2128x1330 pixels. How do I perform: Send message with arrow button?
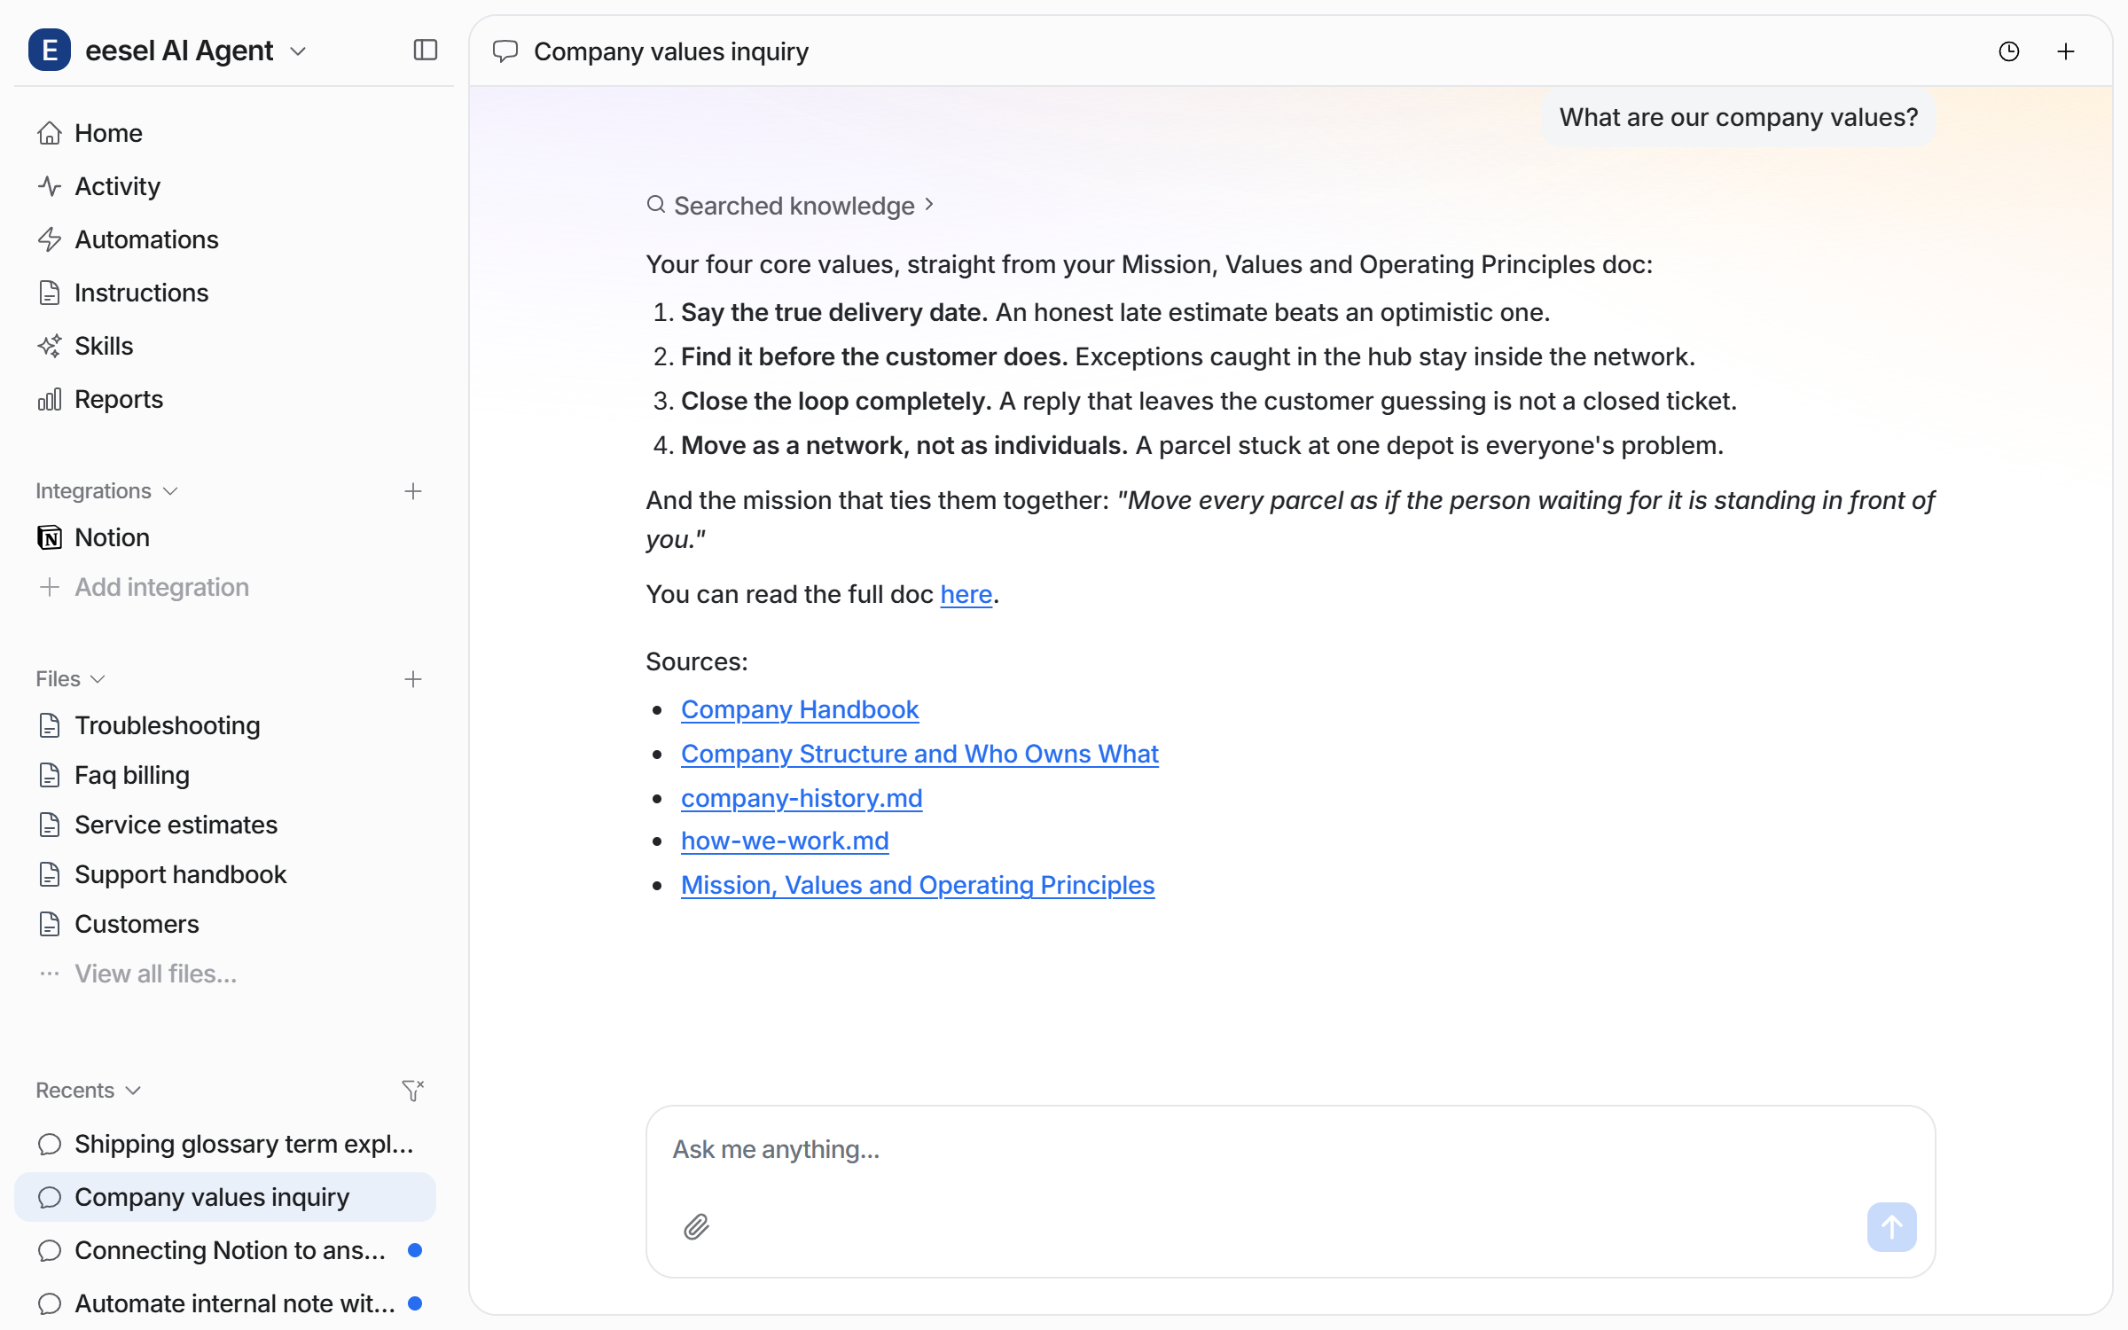(x=1891, y=1227)
